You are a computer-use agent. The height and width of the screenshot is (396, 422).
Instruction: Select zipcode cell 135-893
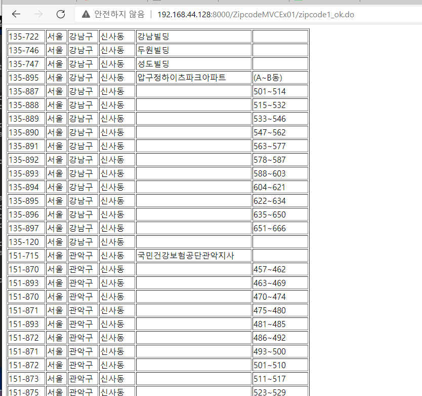(x=26, y=173)
